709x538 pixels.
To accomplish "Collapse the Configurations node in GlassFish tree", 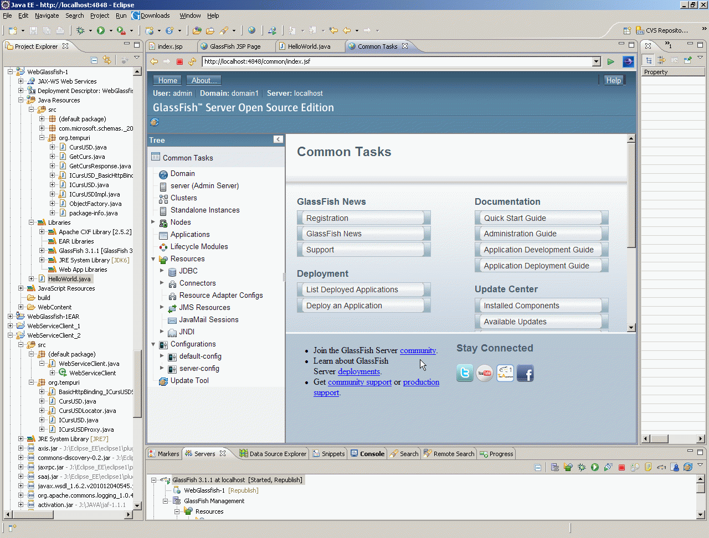I will (x=153, y=344).
